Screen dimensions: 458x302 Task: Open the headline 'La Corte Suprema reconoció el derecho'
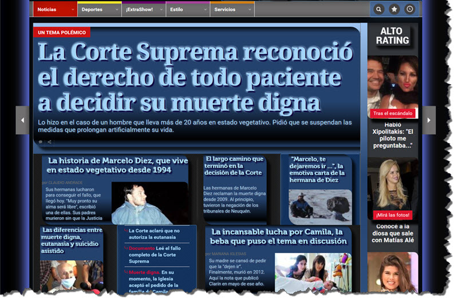coord(195,77)
